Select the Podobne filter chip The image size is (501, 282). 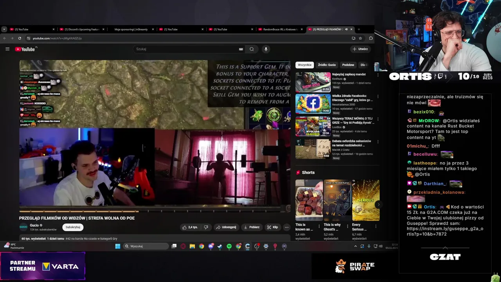(348, 65)
